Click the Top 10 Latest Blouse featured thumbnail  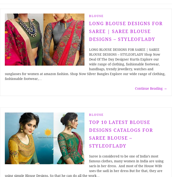(x=45, y=138)
